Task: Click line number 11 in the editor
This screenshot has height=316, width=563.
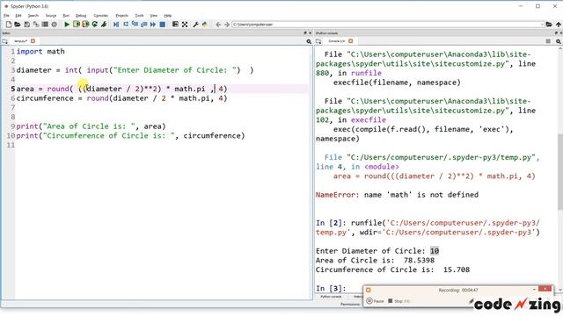Action: pos(11,145)
